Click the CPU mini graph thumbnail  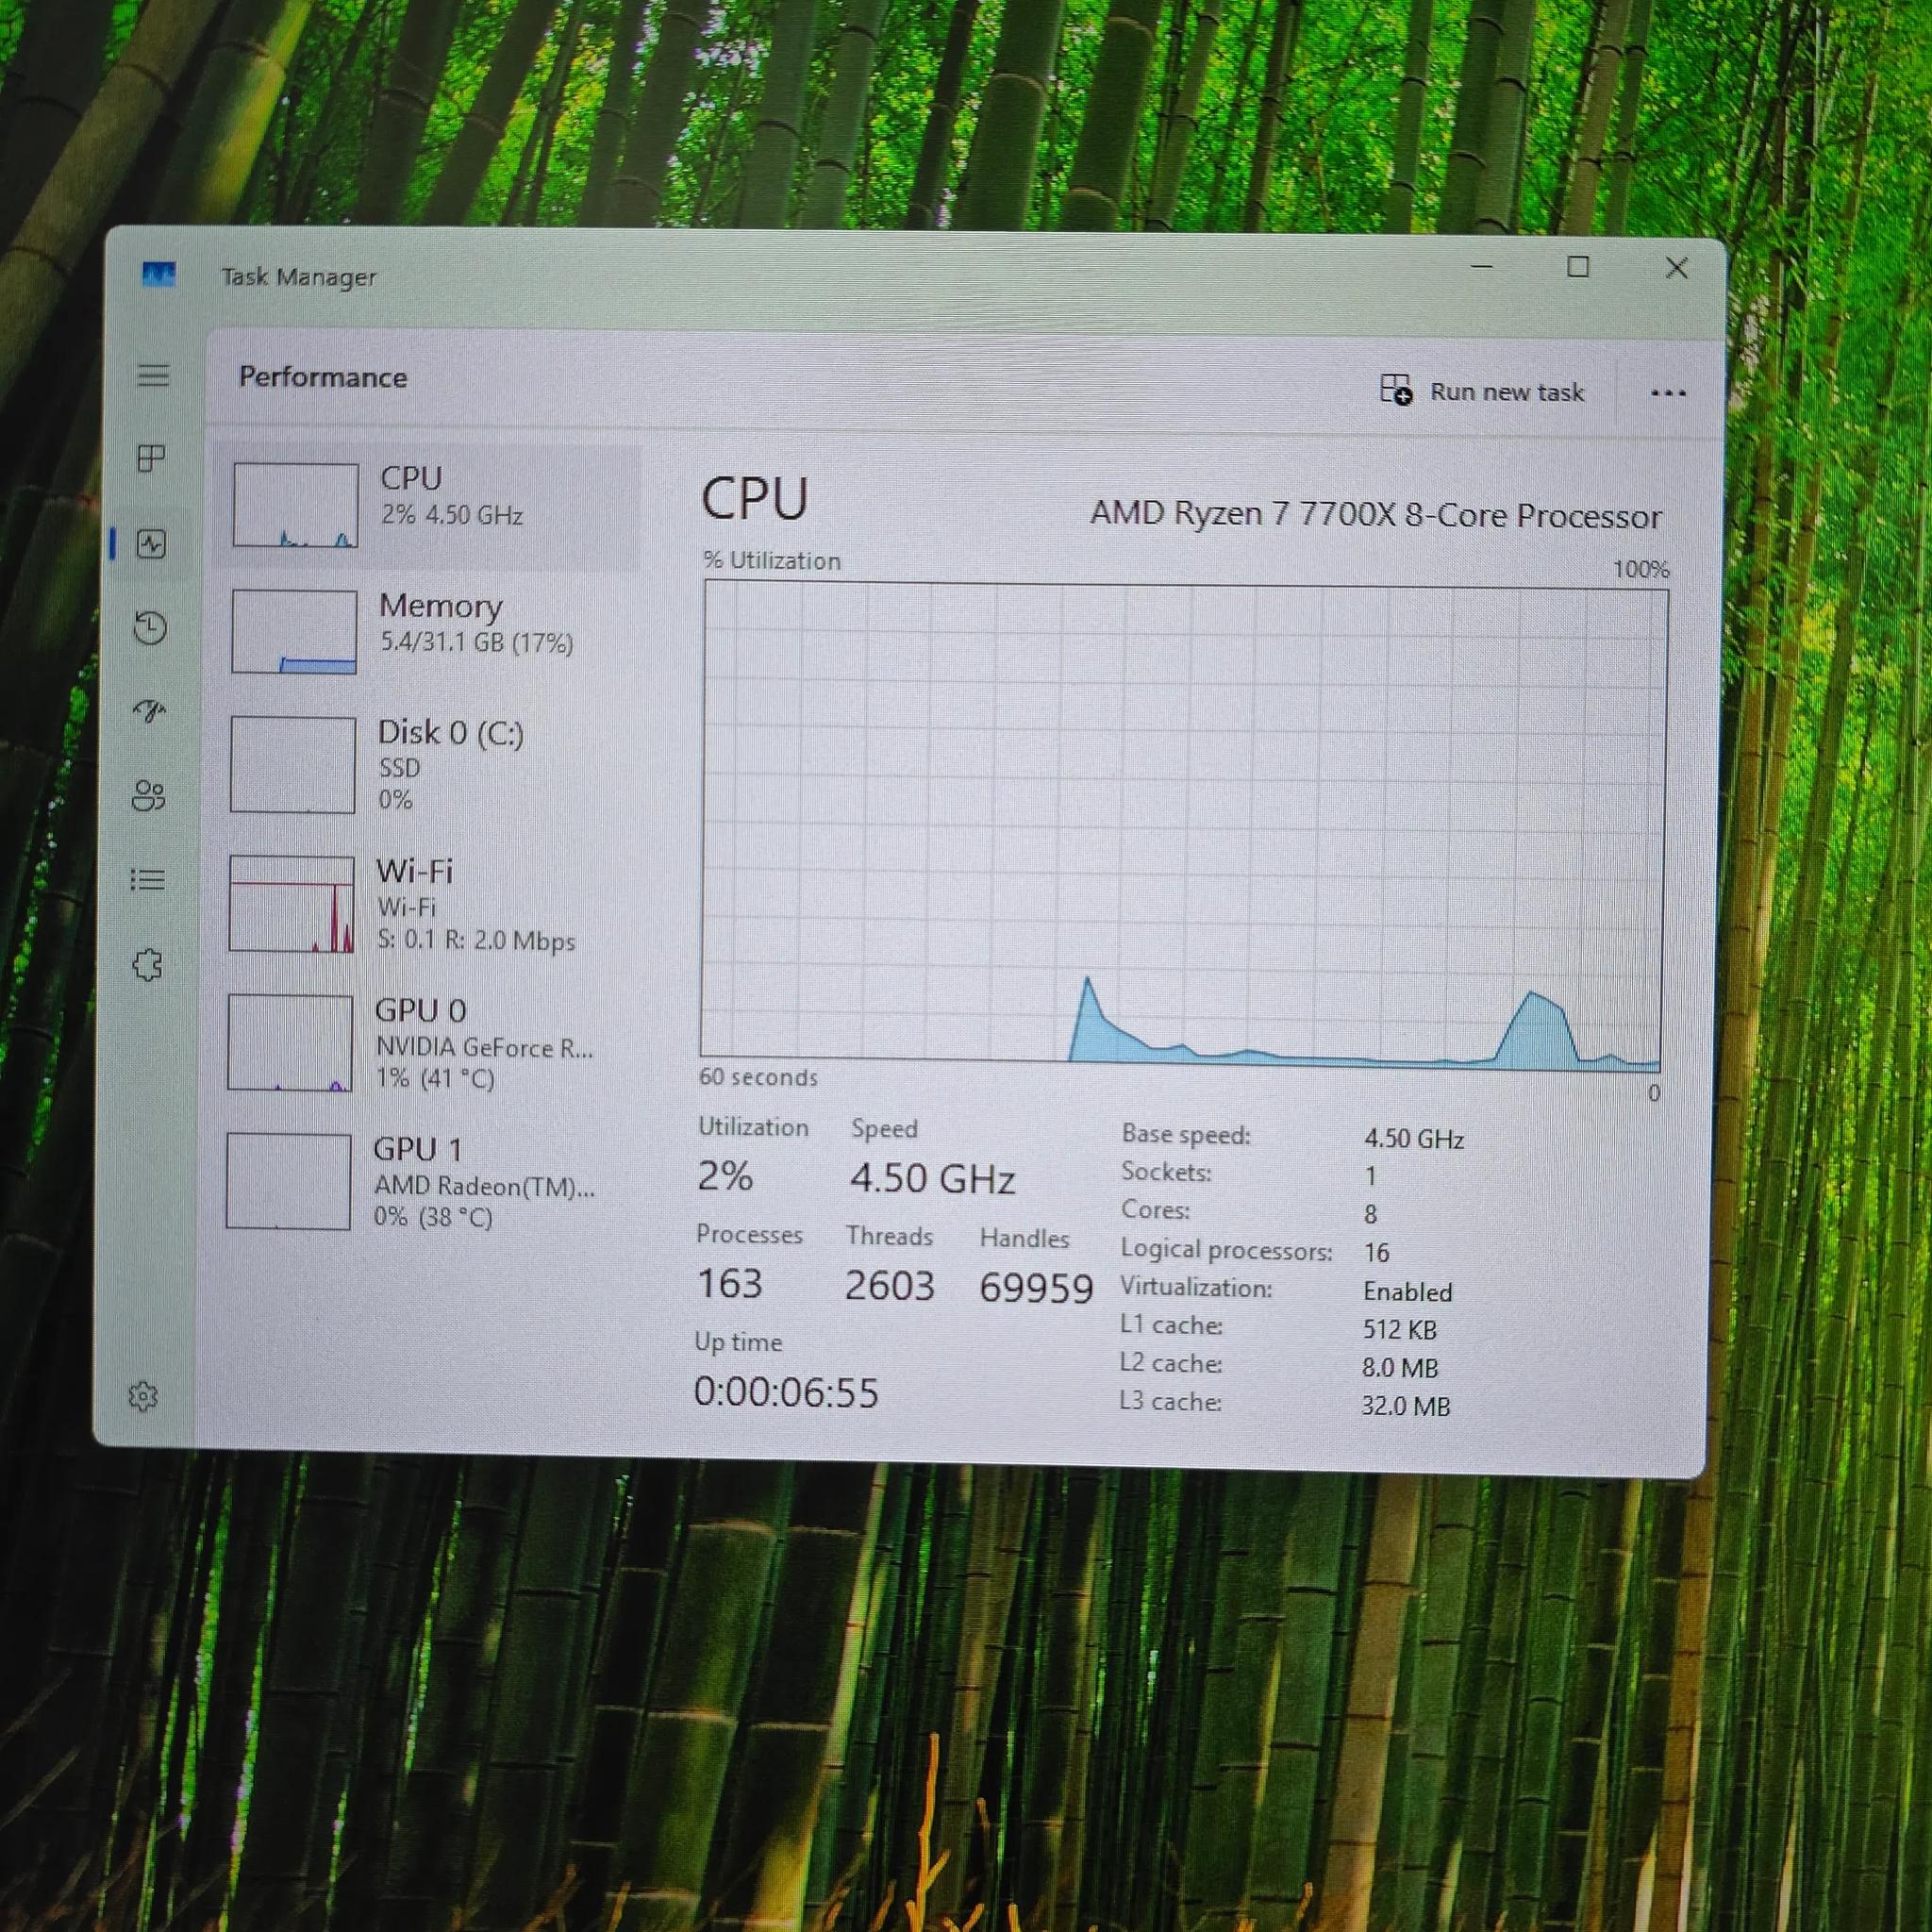[x=295, y=505]
